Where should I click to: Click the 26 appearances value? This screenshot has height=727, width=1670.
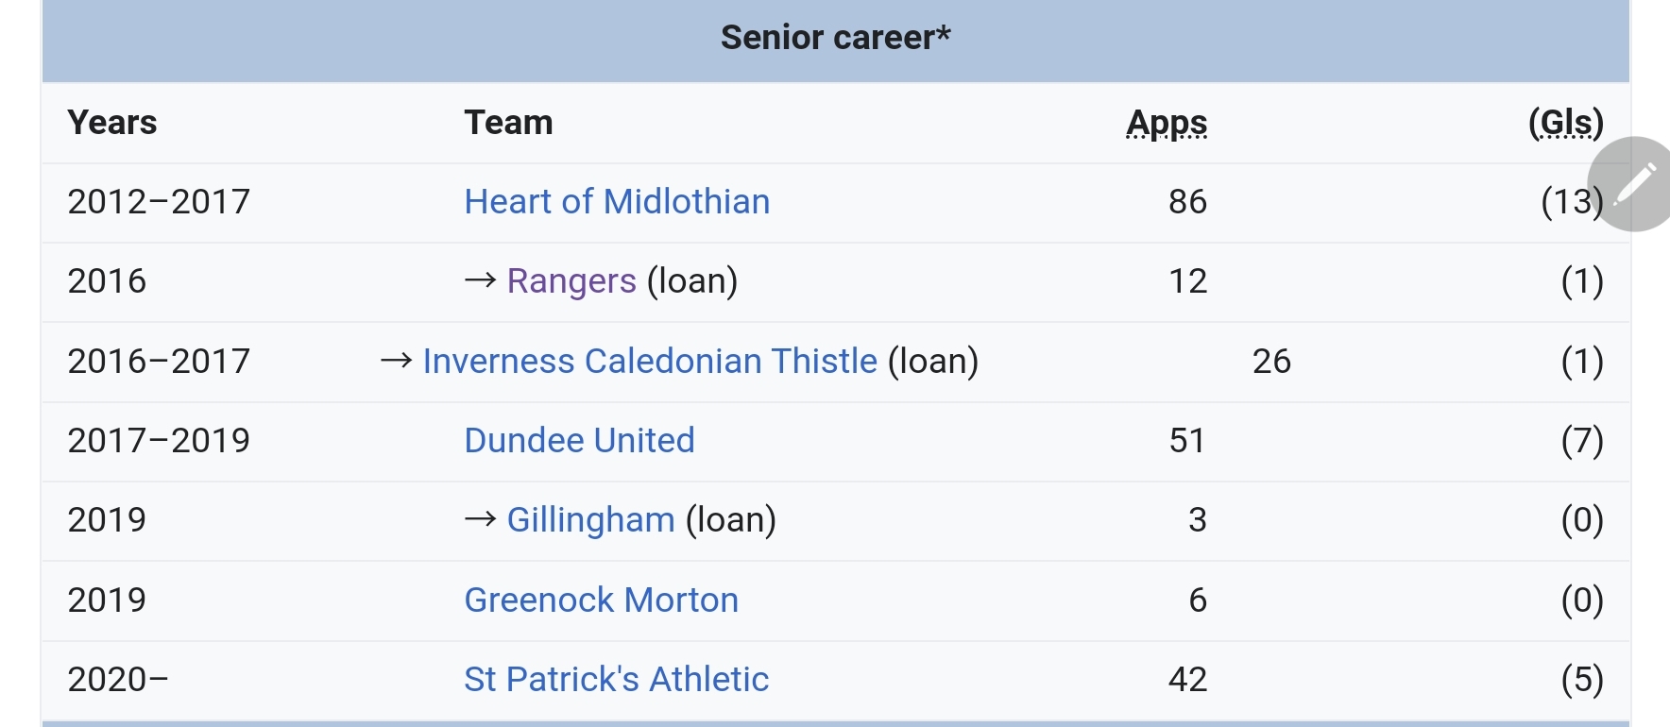pyautogui.click(x=1271, y=362)
